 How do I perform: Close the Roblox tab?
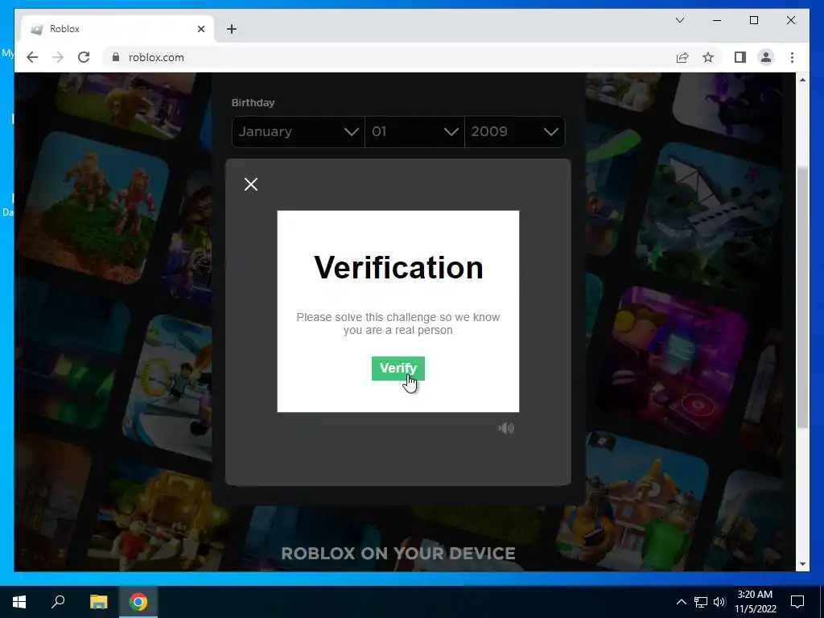[200, 29]
